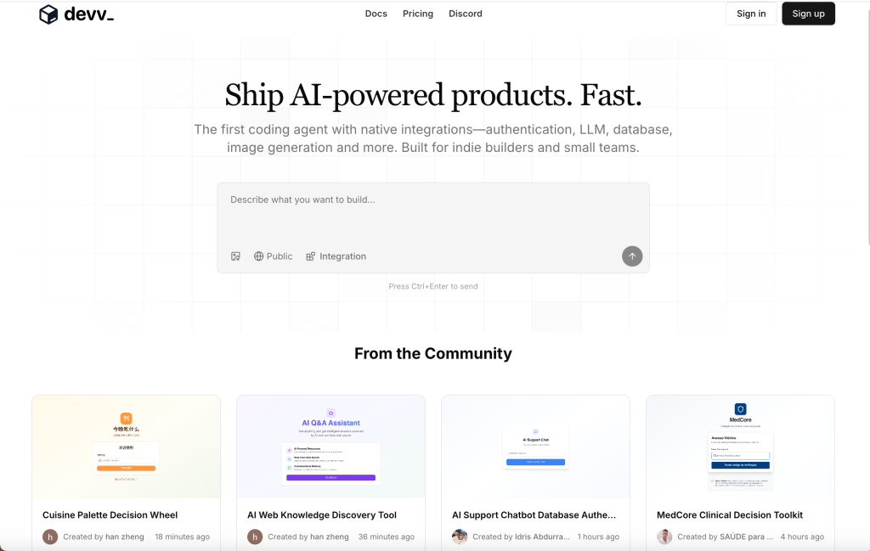870x551 pixels.
Task: Open the Discord nav link
Action: (466, 14)
